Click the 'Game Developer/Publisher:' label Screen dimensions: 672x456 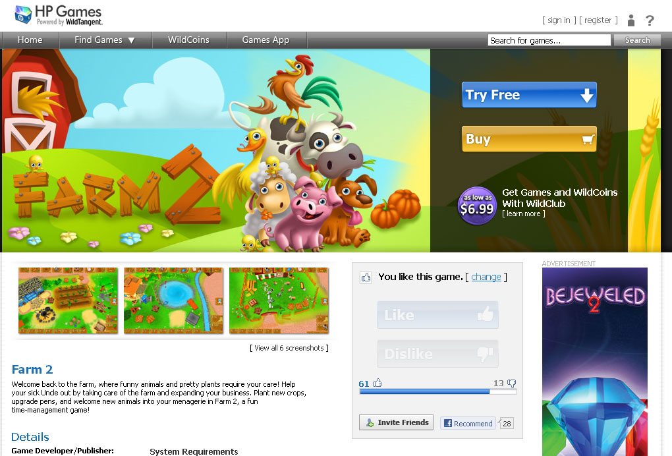(63, 451)
